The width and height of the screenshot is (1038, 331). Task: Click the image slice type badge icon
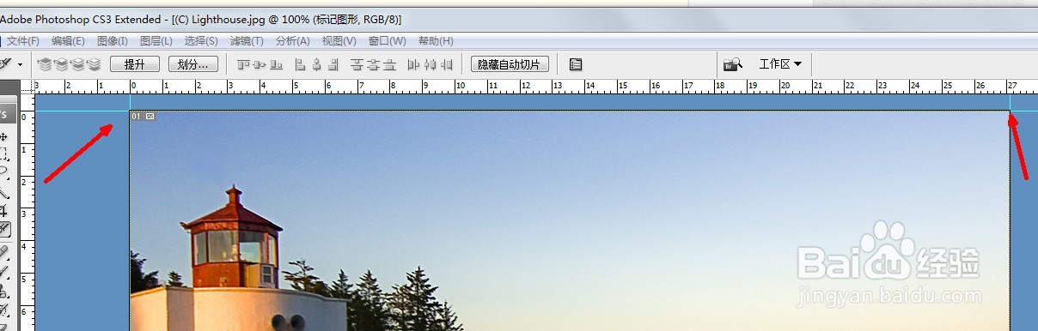click(150, 115)
